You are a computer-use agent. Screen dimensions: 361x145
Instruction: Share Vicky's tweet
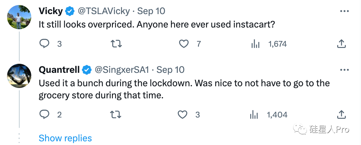[x=341, y=44]
